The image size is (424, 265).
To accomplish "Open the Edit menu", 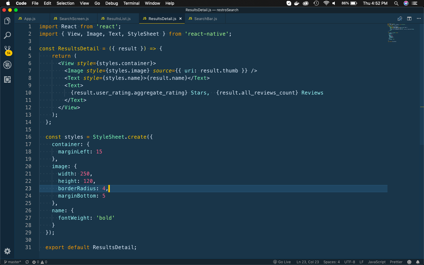I will coord(47,3).
